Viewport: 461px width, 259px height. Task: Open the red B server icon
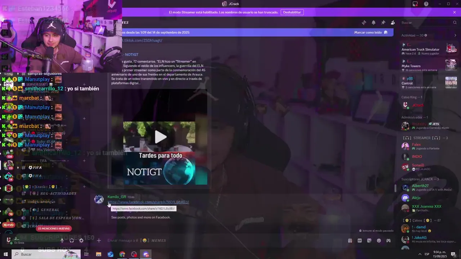pyautogui.click(x=9, y=188)
